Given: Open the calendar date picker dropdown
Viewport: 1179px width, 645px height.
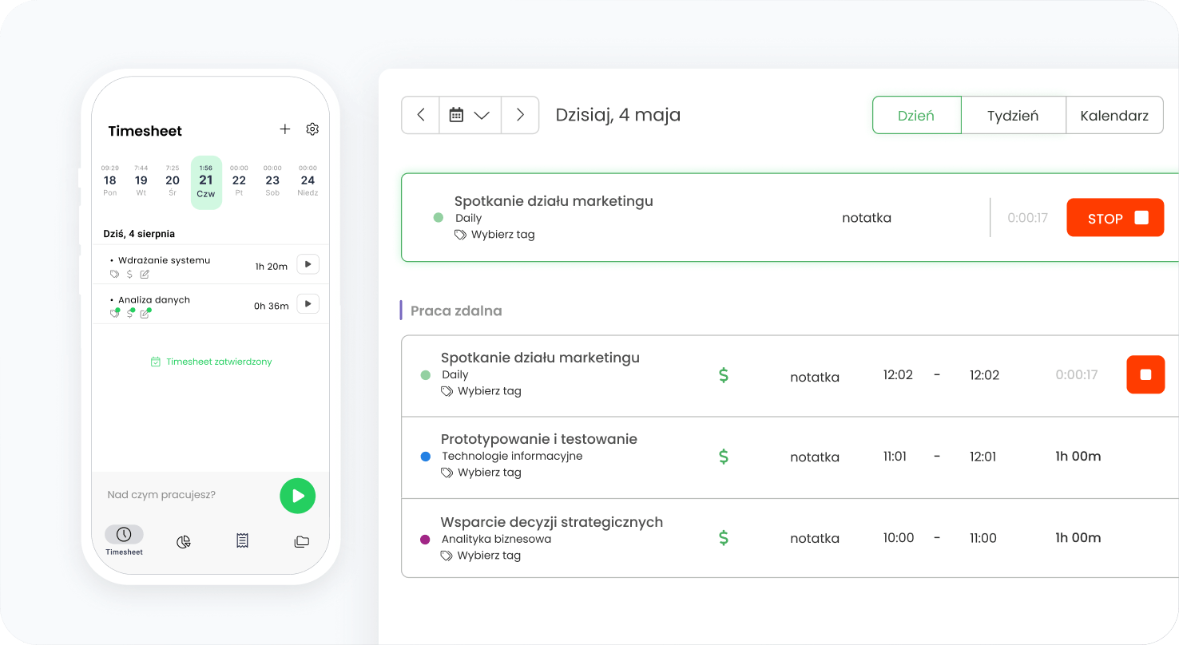Looking at the screenshot, I should click(x=470, y=115).
